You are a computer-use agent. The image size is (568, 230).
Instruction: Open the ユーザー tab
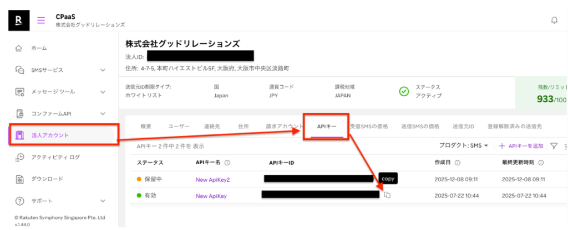pos(179,126)
